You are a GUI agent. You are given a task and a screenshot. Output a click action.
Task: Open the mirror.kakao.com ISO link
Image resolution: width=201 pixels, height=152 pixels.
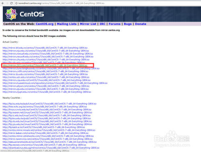tap(45, 133)
